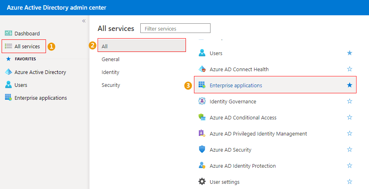
Task: Select the General category
Action: 110,59
